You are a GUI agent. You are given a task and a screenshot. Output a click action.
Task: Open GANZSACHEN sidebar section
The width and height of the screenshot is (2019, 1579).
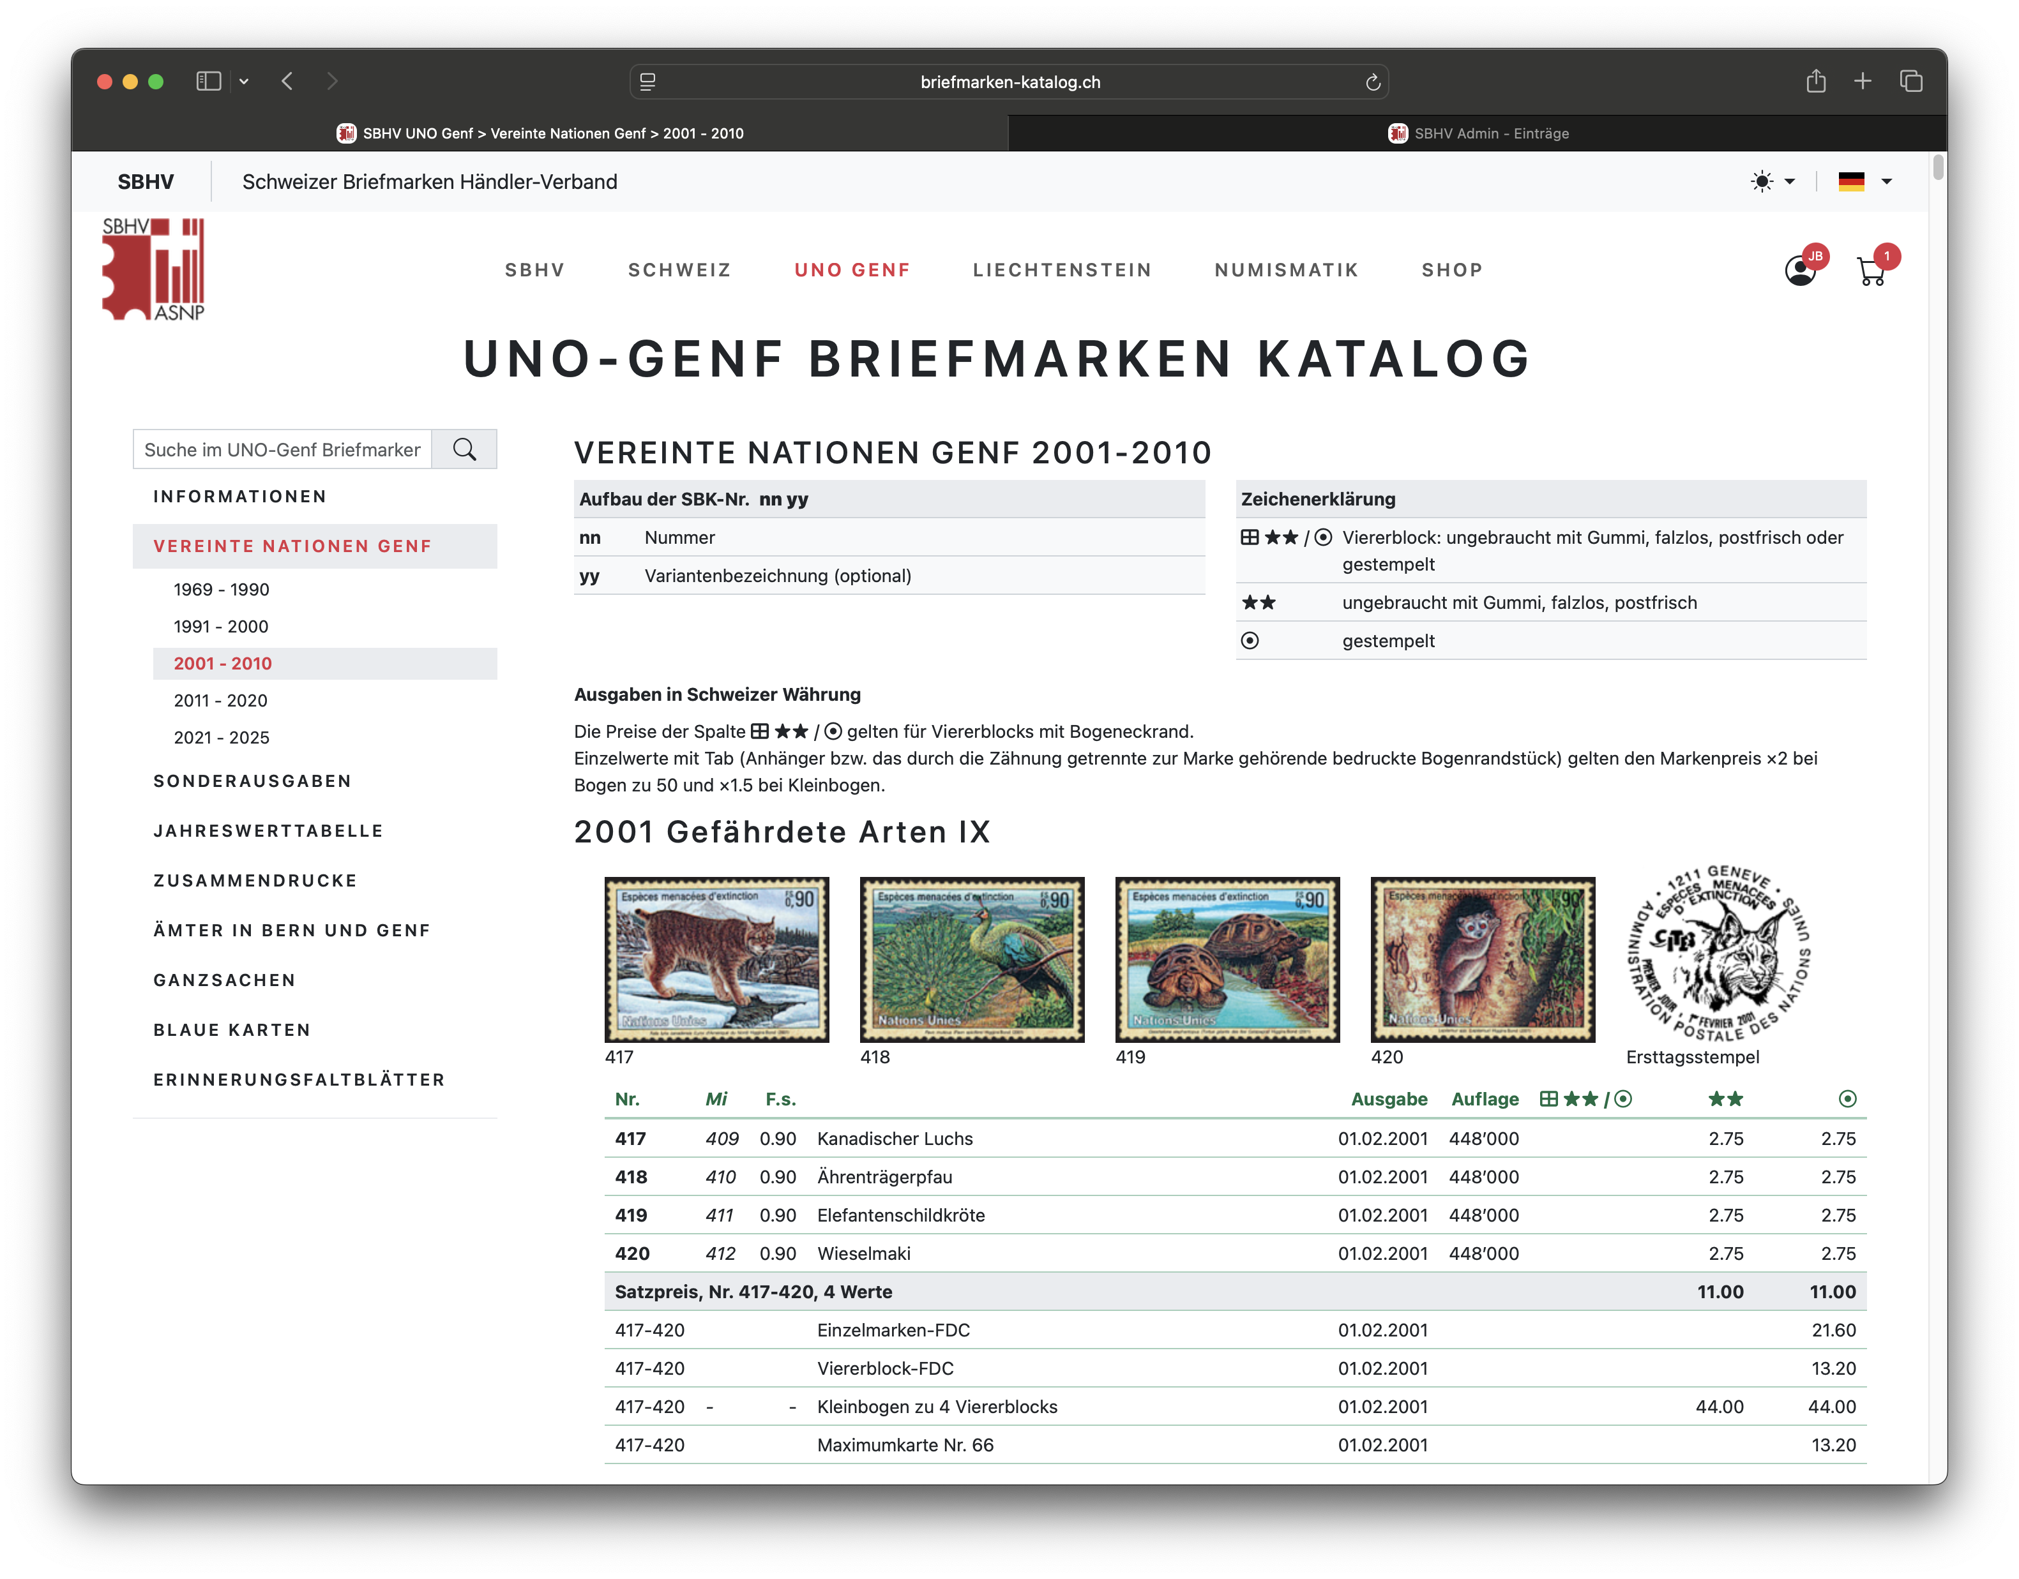tap(225, 980)
